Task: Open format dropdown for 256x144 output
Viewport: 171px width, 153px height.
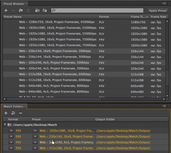Action: point(11,136)
